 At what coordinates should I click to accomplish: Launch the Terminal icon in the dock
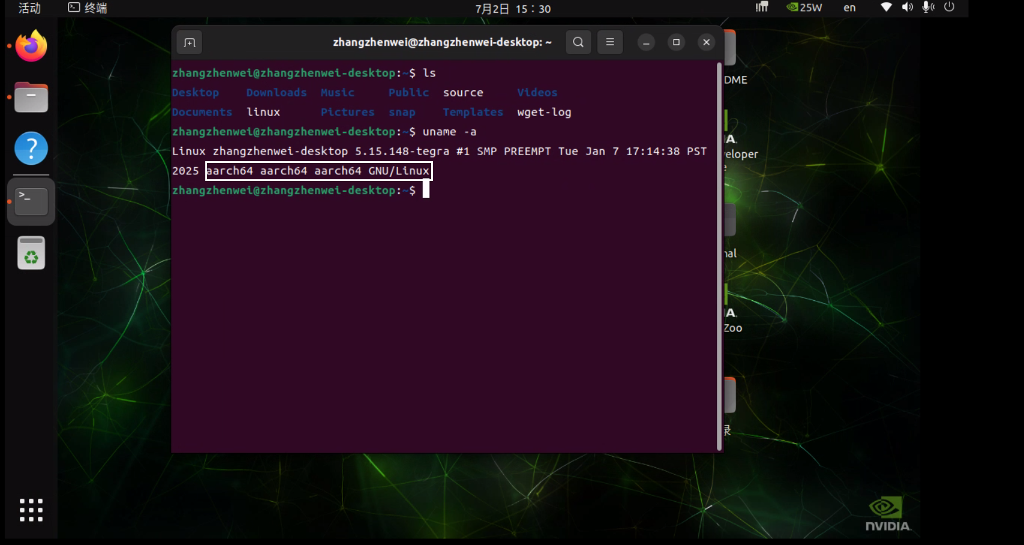click(31, 201)
